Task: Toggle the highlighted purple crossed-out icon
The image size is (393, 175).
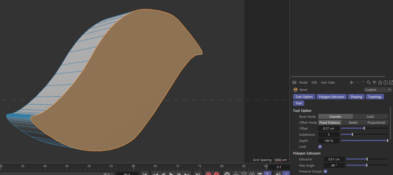Action: 267,173
